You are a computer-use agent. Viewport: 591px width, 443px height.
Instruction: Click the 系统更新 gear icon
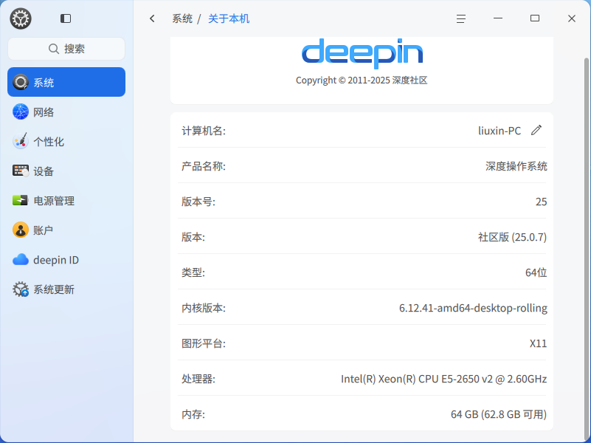pos(21,289)
